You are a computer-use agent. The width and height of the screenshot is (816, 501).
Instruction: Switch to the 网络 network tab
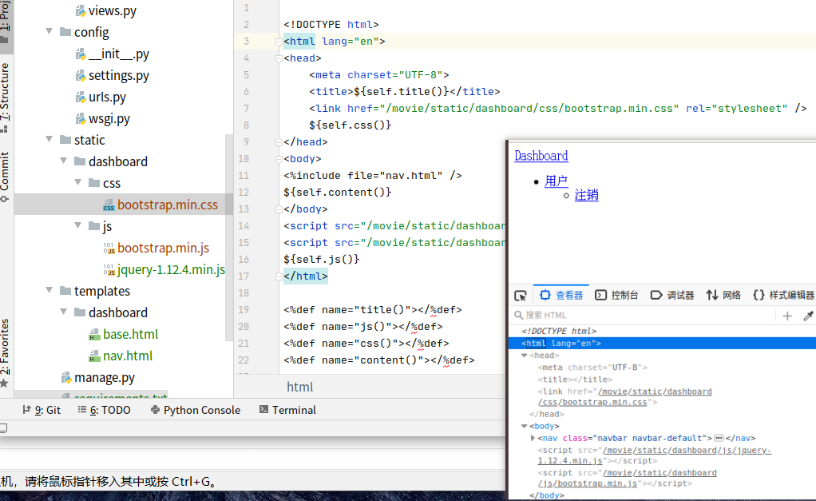[x=723, y=296]
